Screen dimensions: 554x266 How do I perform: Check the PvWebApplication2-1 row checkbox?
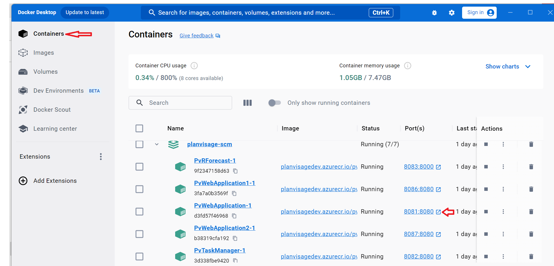pos(139,234)
